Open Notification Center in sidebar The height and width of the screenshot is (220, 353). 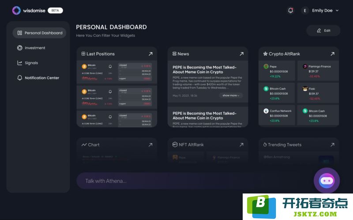tap(38, 78)
